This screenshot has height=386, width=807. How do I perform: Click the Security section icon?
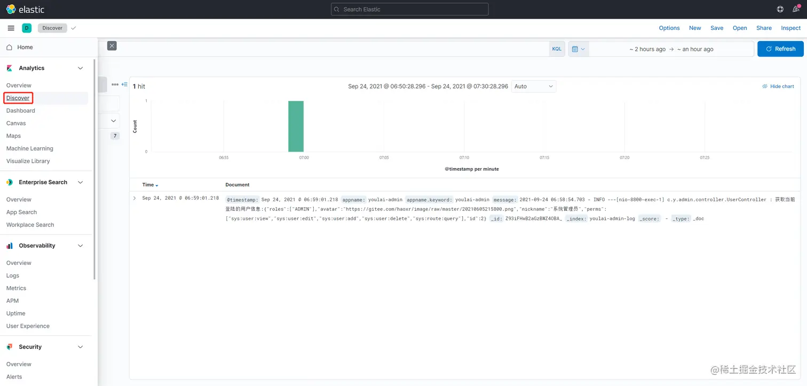coord(9,346)
